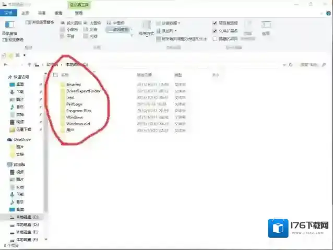Open the Group by (分组依据) dropdown

[x=168, y=23]
